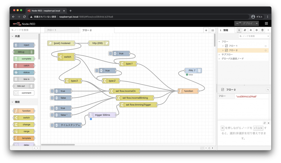Expand フロー 1 in info tree
Image resolution: width=281 pixels, height=163 pixels.
point(223,46)
